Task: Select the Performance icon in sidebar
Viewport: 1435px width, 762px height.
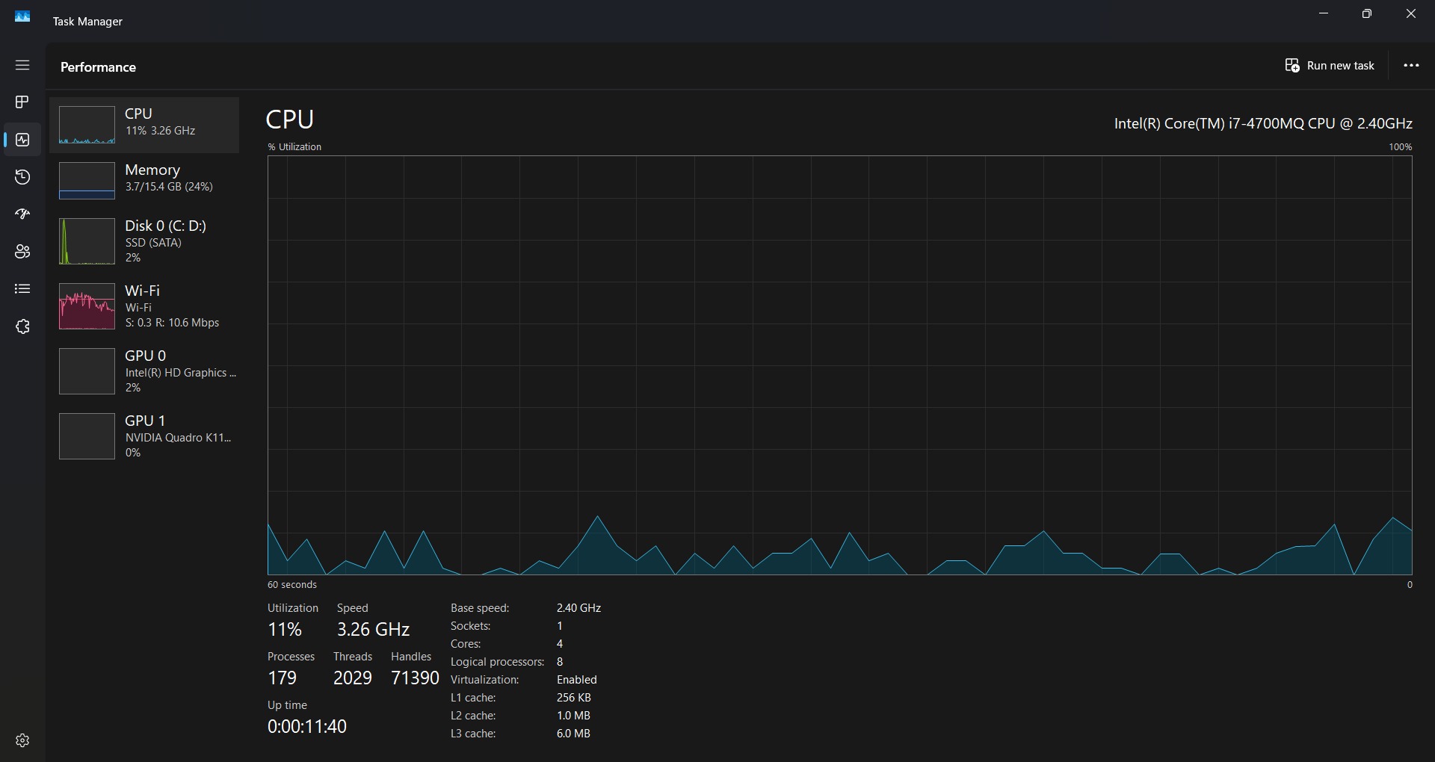Action: [x=22, y=140]
